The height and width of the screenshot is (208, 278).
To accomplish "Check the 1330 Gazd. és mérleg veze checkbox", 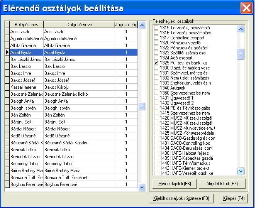I will (x=156, y=68).
